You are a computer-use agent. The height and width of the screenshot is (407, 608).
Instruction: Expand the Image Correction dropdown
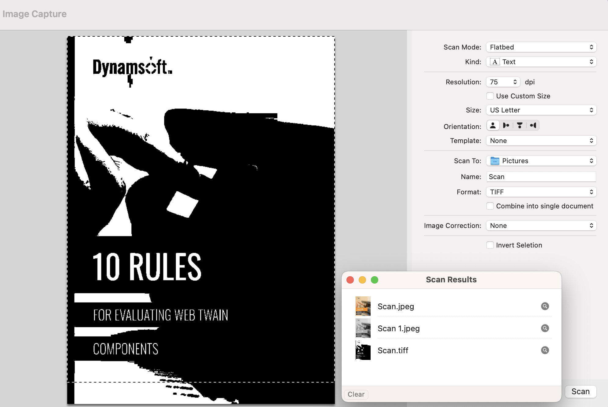(x=541, y=226)
